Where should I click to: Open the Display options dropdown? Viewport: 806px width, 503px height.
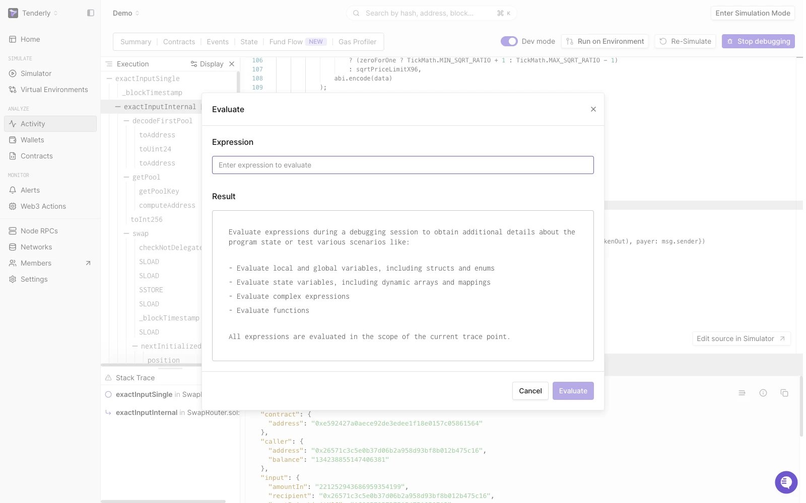tap(207, 64)
